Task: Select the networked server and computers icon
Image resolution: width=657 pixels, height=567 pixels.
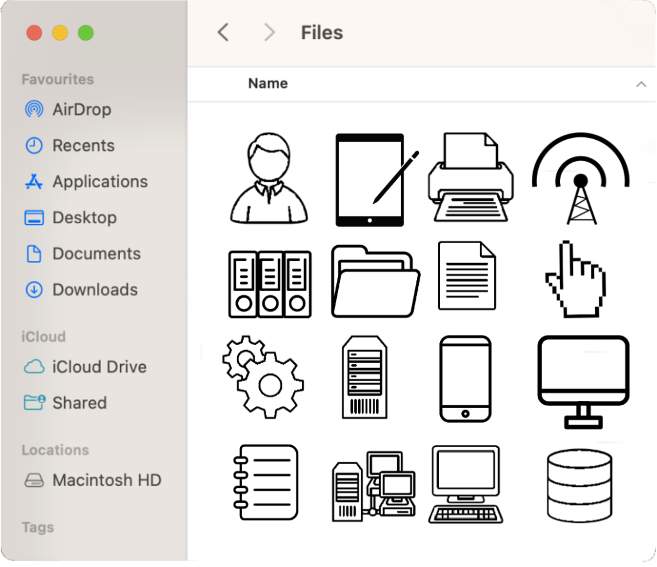Action: coord(374,486)
